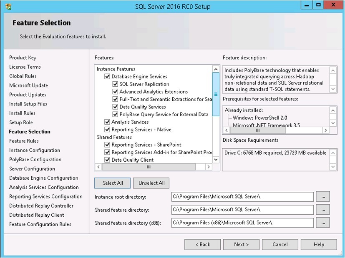345x258 pixels.
Task: Click features list scroll right arrow
Action: pyautogui.click(x=208, y=167)
